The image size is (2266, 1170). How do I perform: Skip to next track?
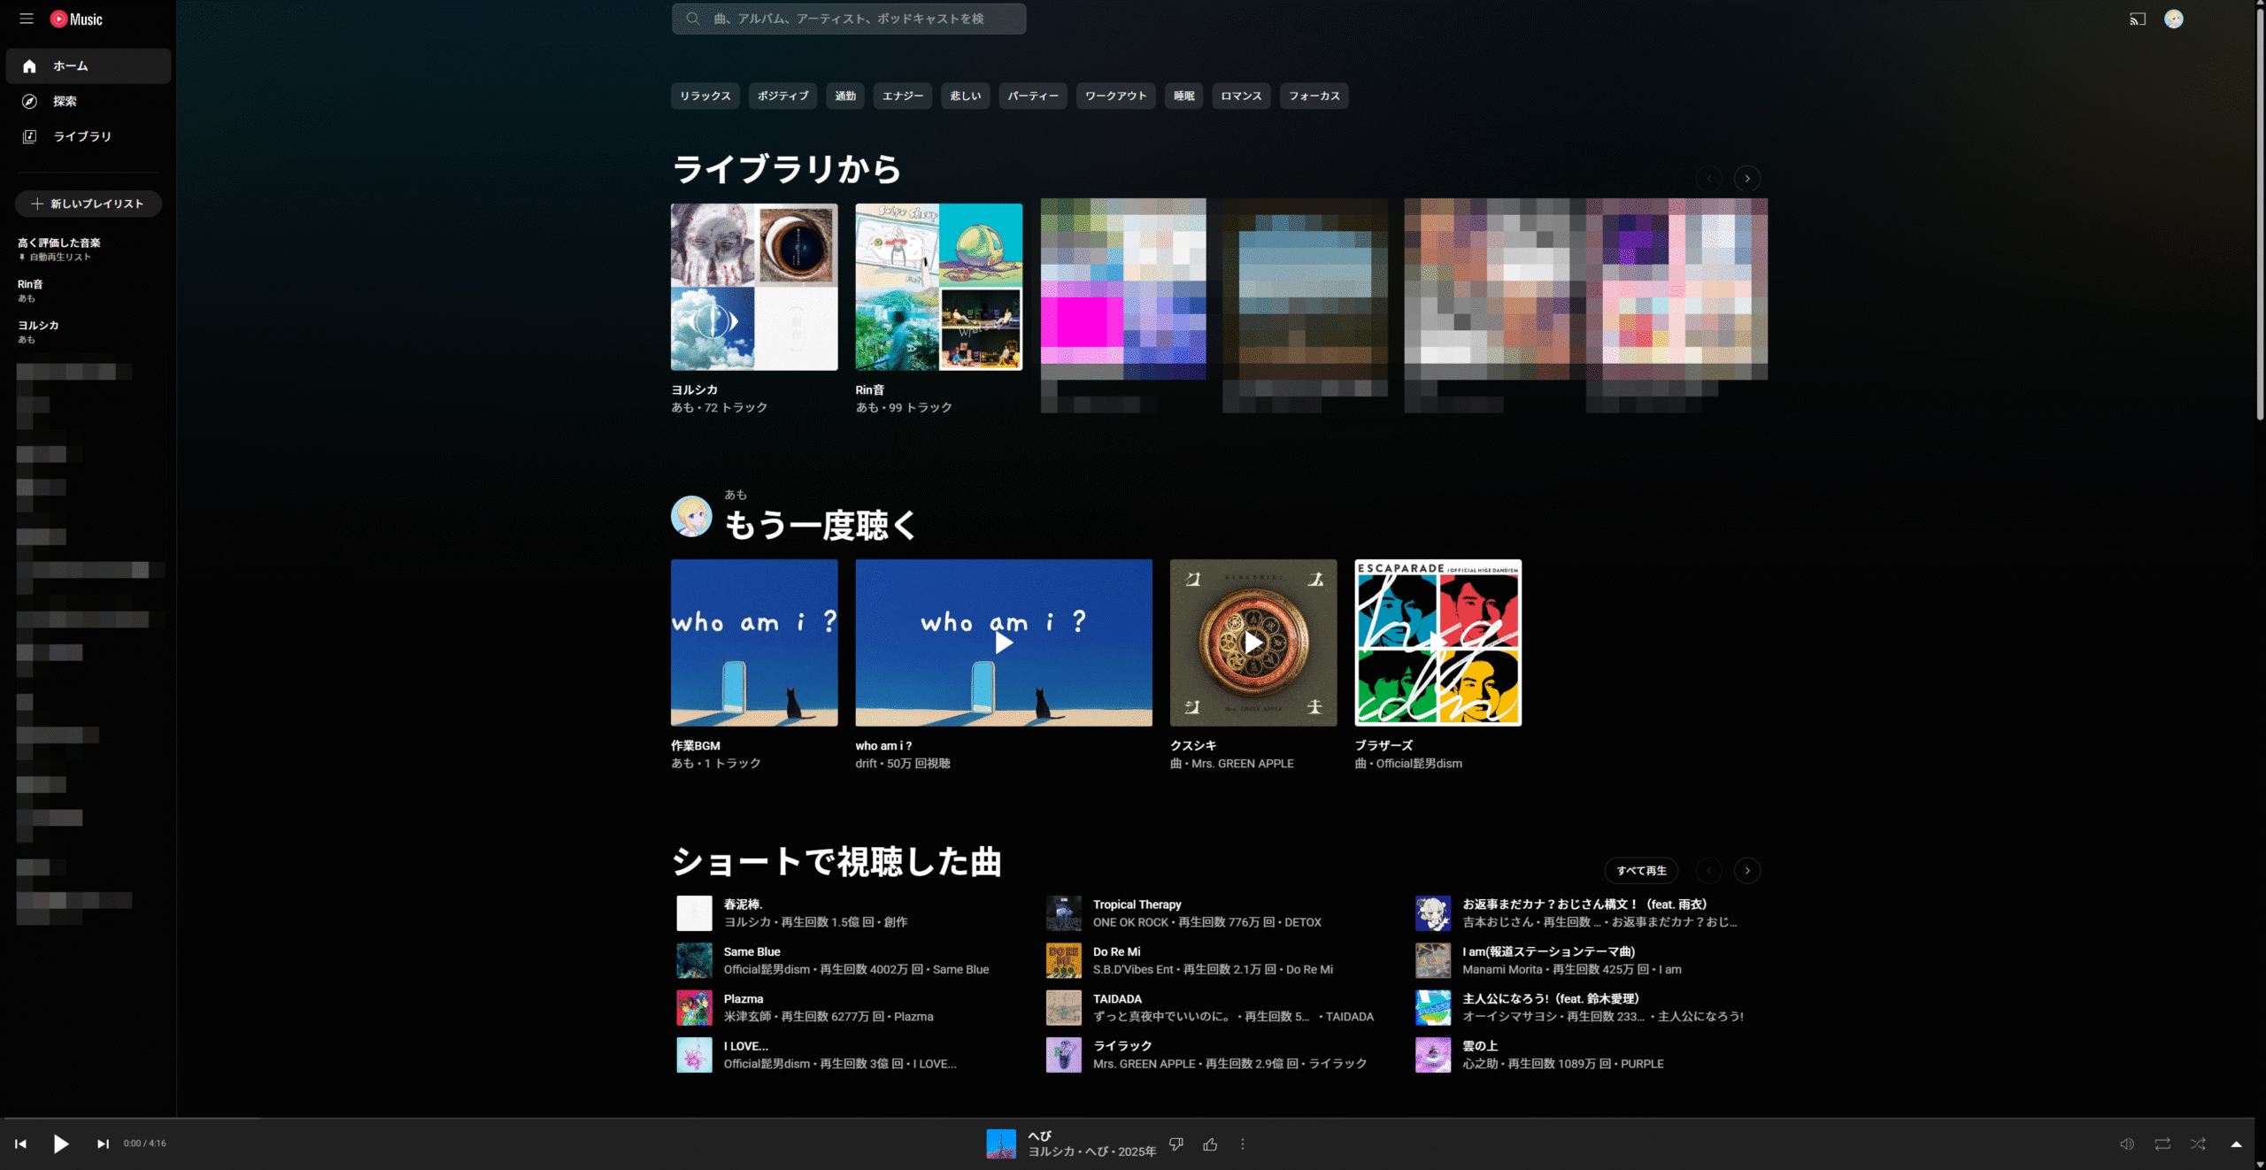(x=103, y=1143)
